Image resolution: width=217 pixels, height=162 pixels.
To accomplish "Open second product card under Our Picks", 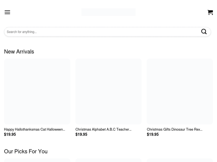I will tap(108, 160).
